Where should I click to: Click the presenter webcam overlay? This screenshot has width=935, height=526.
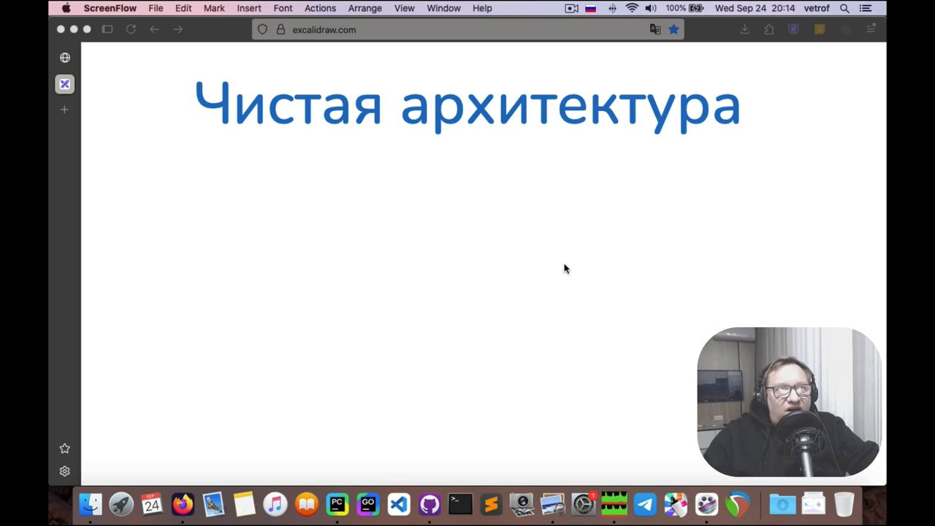(789, 402)
